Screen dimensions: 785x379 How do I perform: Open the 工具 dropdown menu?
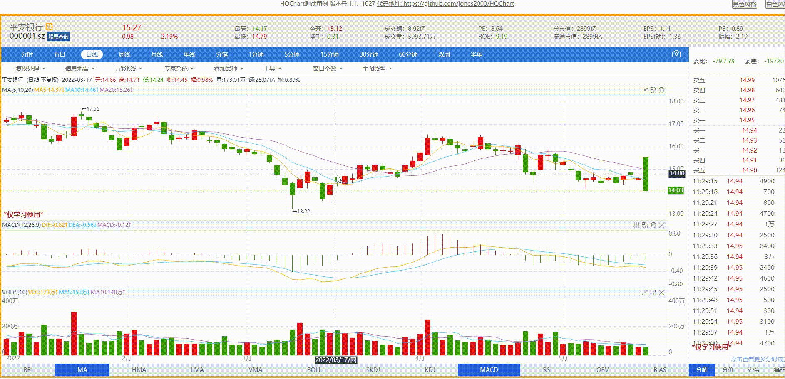click(x=270, y=69)
